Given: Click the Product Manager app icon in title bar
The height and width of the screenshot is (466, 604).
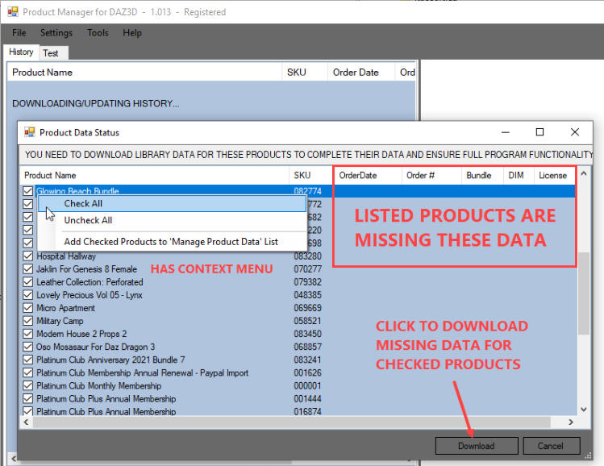Looking at the screenshot, I should pyautogui.click(x=12, y=12).
